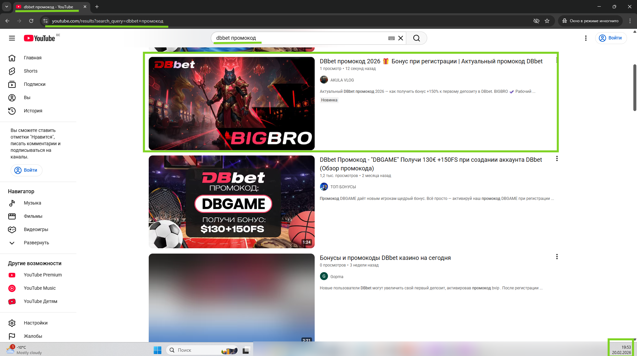The width and height of the screenshot is (637, 356).
Task: Open the on-screen keyboard icon in search box
Action: [x=391, y=38]
